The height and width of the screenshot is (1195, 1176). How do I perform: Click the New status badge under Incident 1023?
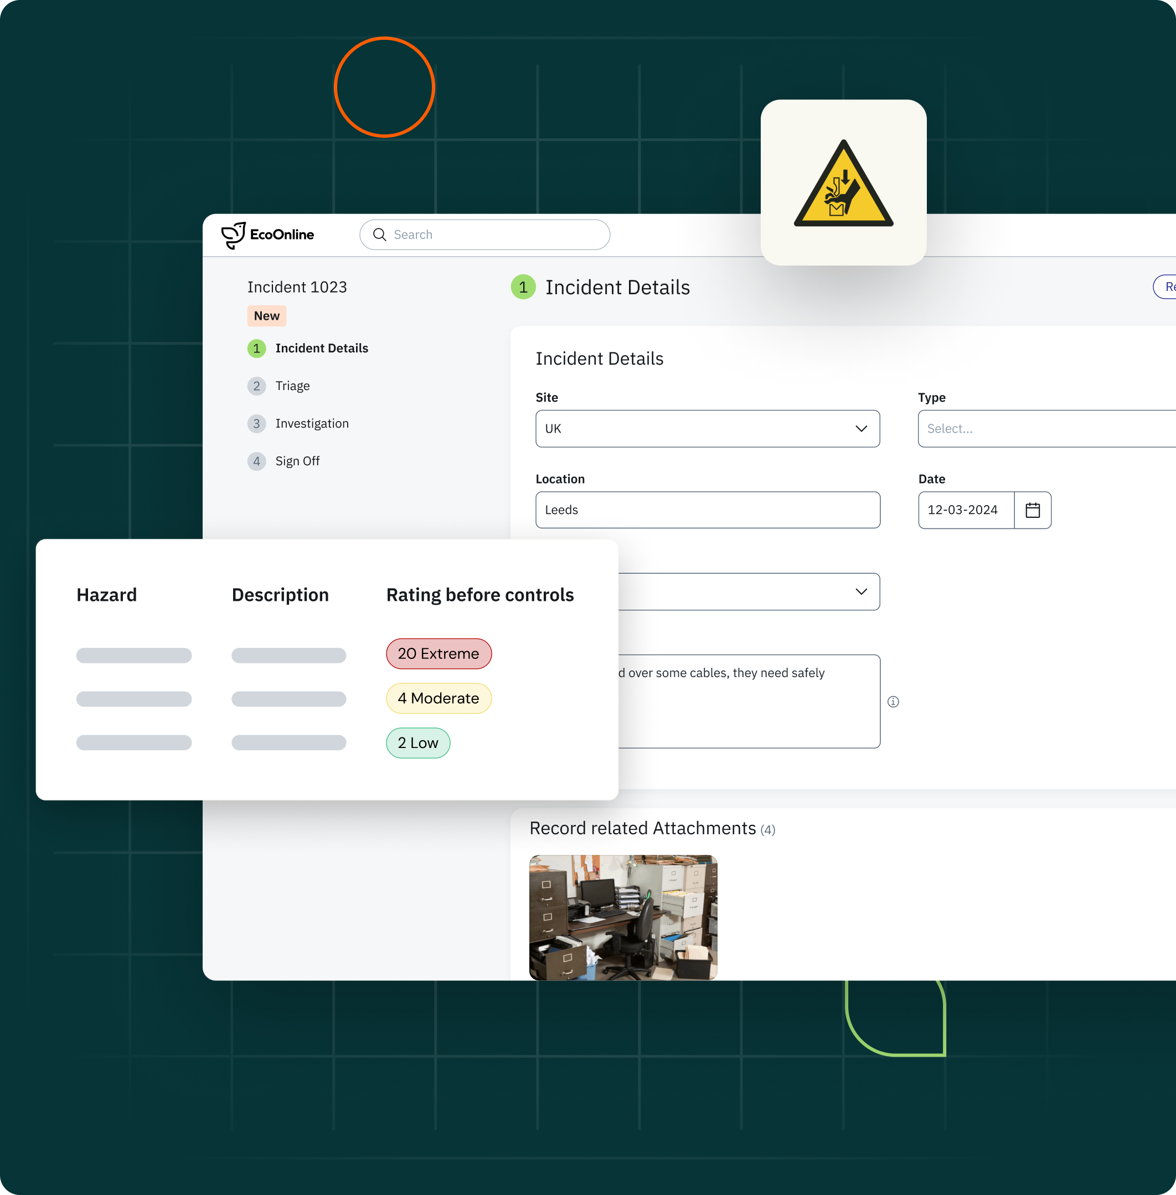[x=266, y=315]
